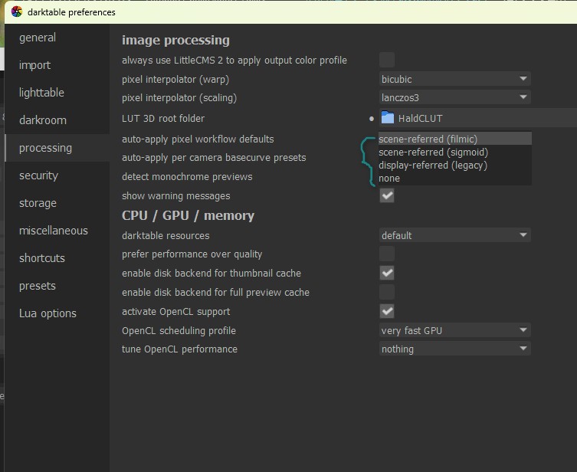Enable prefer performance over quality checkbox
Viewport: 577px width, 472px height.
click(387, 254)
